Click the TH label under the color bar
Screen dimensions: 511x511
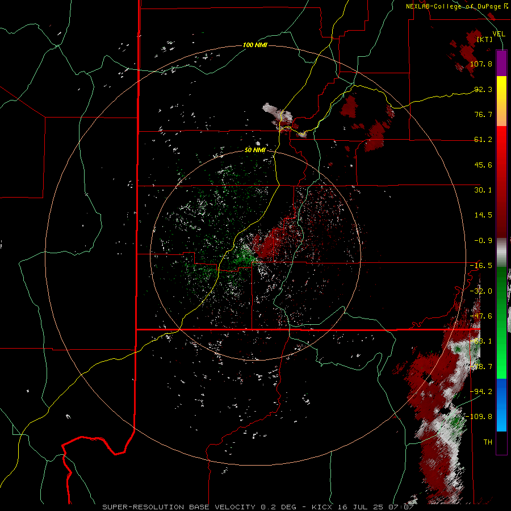pyautogui.click(x=488, y=442)
